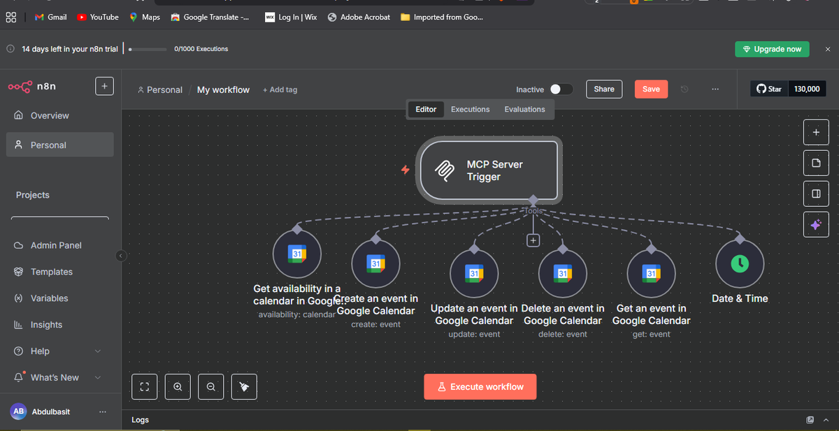This screenshot has height=431, width=839.
Task: Click the Upgrade now button
Action: (772, 49)
